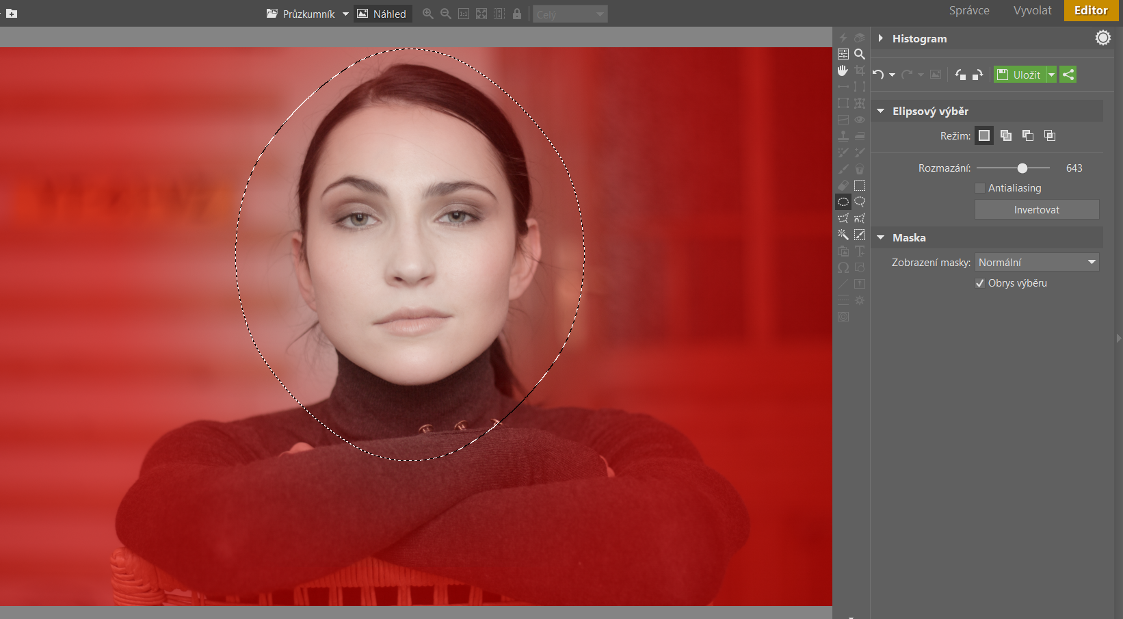Click the undo arrow icon

[879, 75]
